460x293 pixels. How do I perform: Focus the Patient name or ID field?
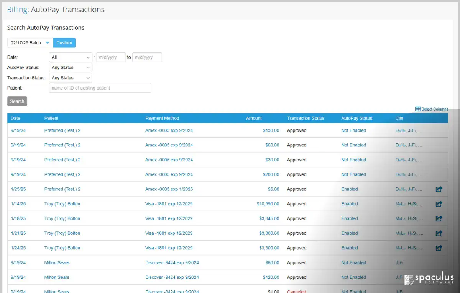[100, 88]
